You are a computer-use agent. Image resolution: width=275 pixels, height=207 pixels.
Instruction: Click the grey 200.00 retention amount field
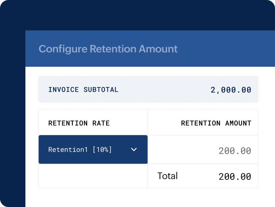[235, 150]
